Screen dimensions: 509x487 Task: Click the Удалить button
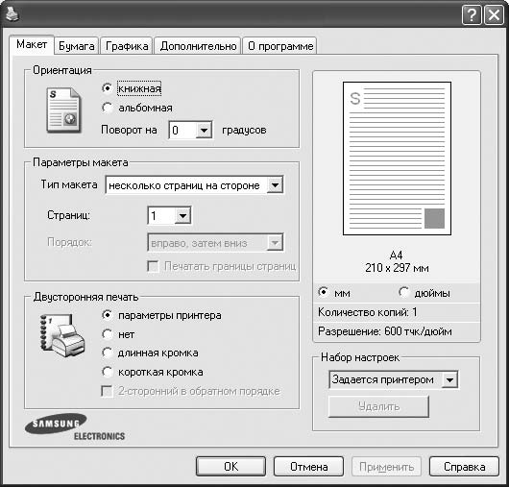click(x=378, y=406)
